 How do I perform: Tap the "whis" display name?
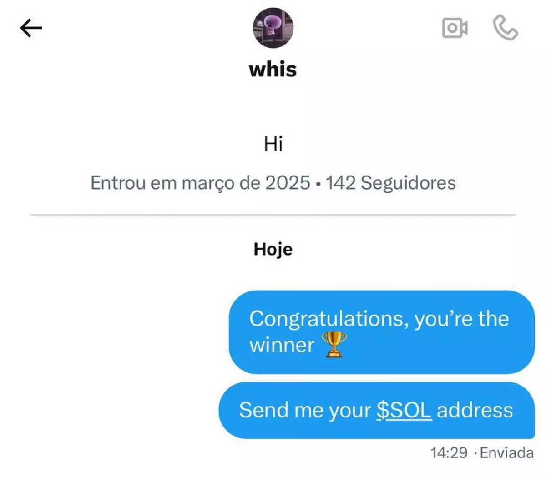click(273, 70)
